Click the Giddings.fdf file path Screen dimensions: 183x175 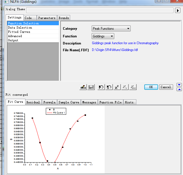coord(115,50)
